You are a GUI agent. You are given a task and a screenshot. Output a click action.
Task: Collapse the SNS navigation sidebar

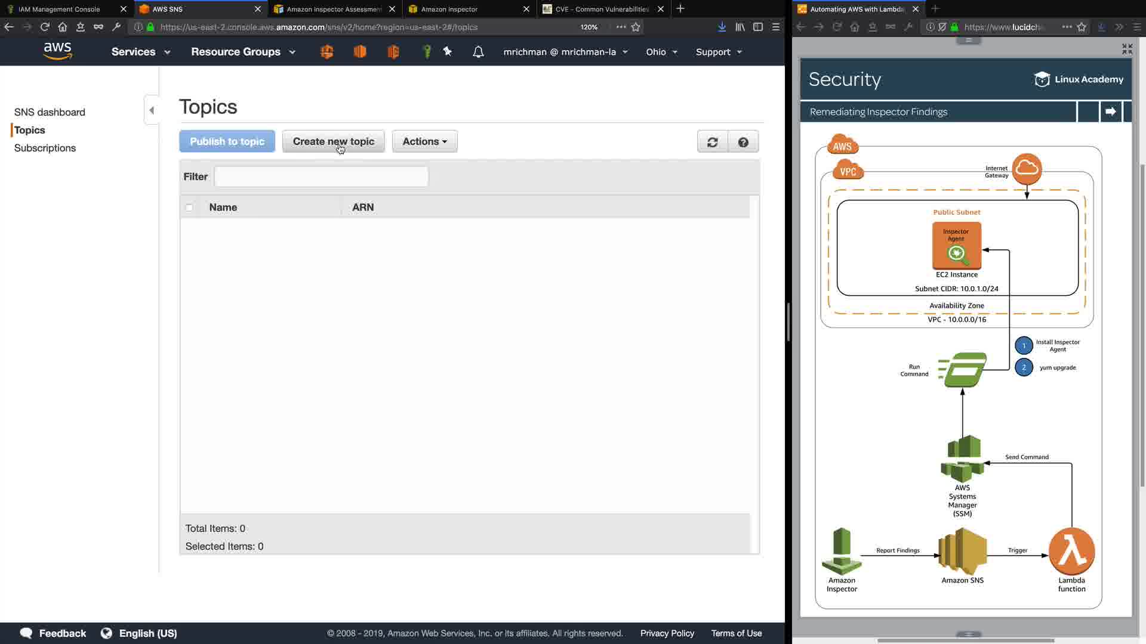click(x=152, y=110)
